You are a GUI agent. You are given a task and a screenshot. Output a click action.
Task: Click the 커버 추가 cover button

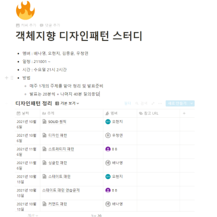[x=26, y=25]
